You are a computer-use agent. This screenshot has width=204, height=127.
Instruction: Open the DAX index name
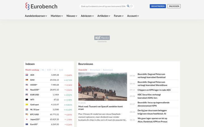pos(32,80)
